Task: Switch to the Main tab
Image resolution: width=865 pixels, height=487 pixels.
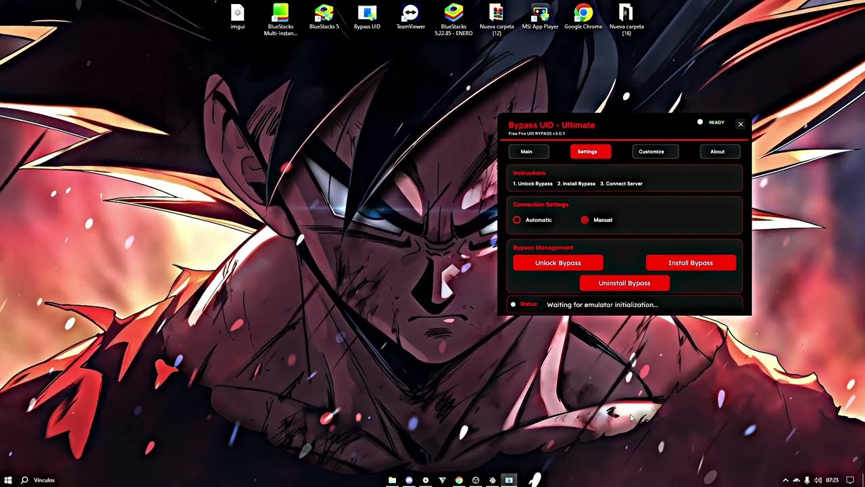Action: (x=528, y=152)
